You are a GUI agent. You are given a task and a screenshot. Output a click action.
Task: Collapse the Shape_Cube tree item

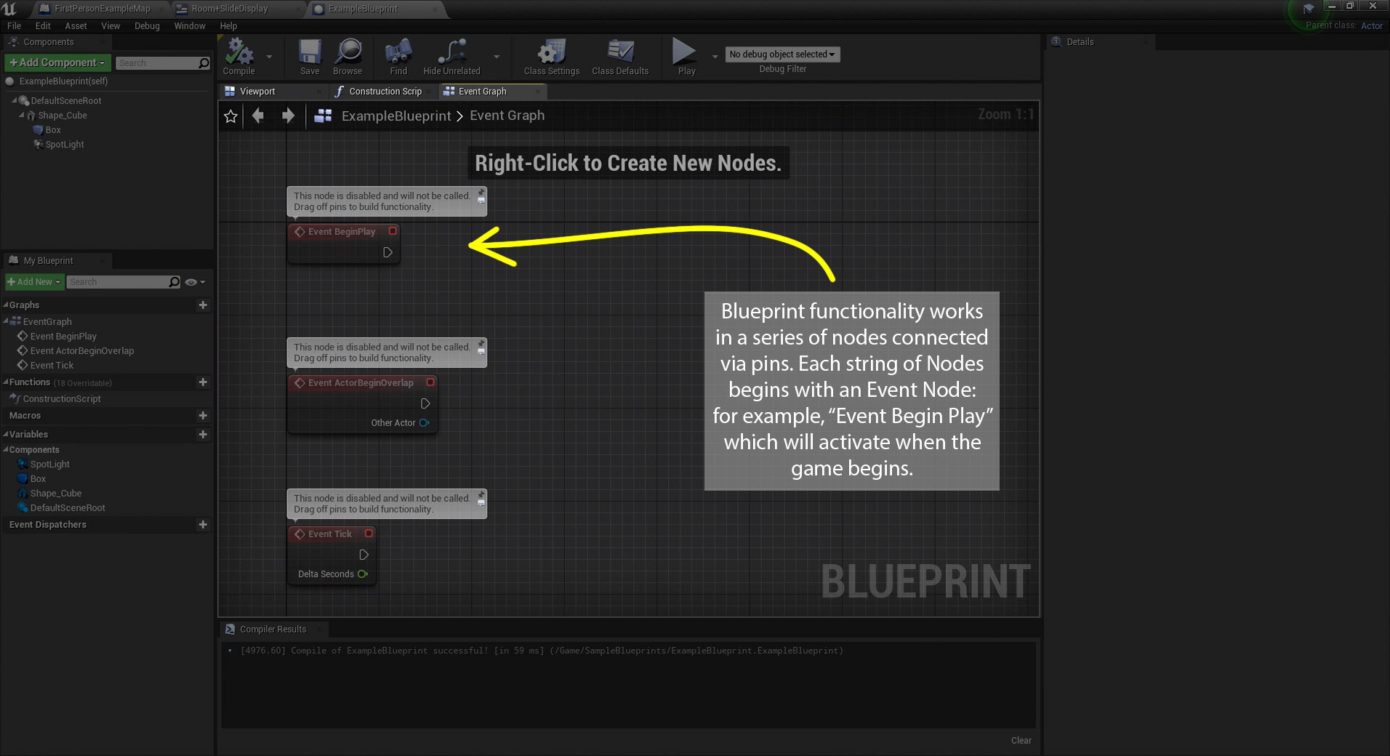point(21,115)
